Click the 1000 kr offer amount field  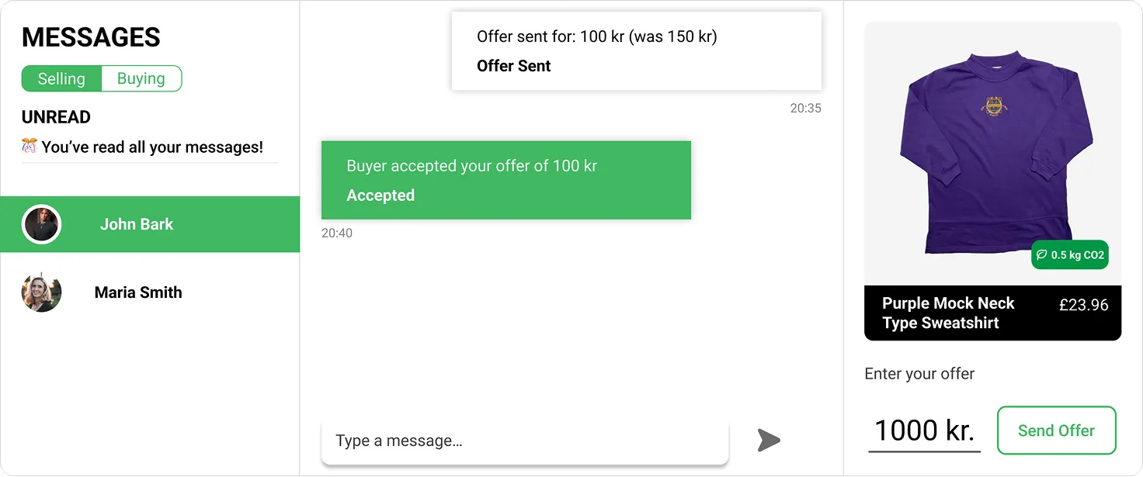[x=925, y=430]
